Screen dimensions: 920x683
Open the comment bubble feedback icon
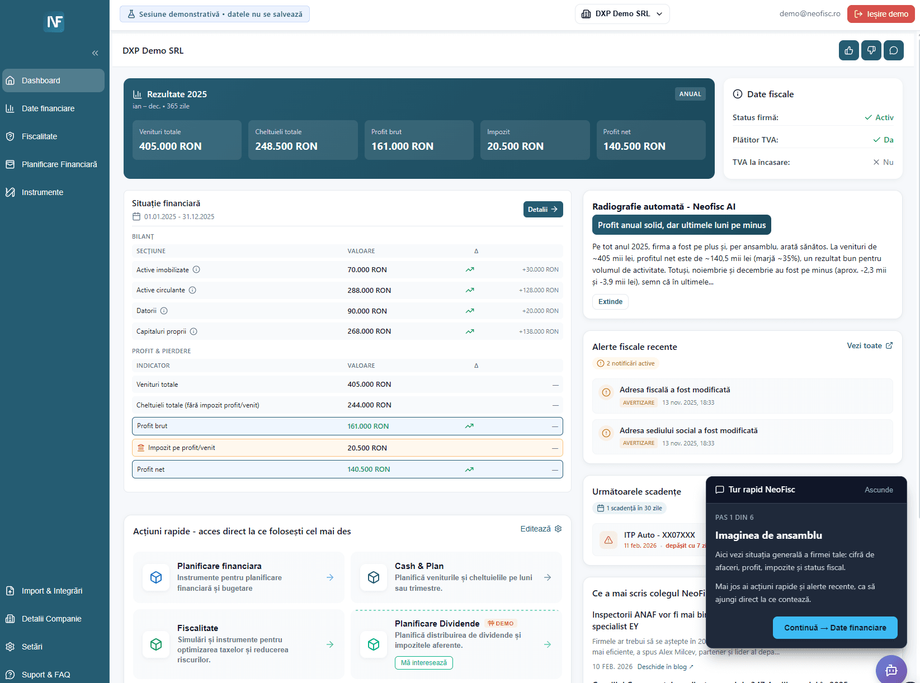894,50
